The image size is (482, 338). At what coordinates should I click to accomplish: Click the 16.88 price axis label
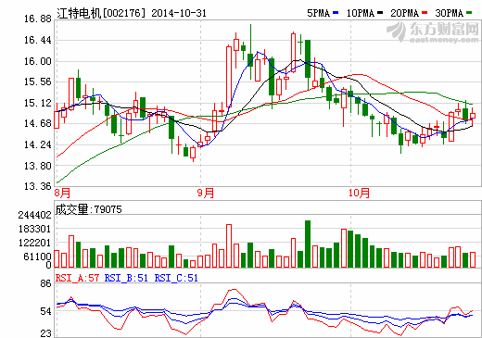tap(38, 19)
